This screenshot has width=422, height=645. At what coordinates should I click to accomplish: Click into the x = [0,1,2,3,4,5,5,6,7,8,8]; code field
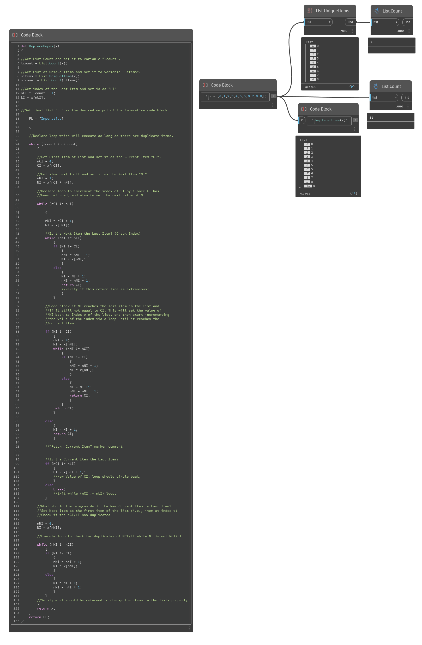235,96
